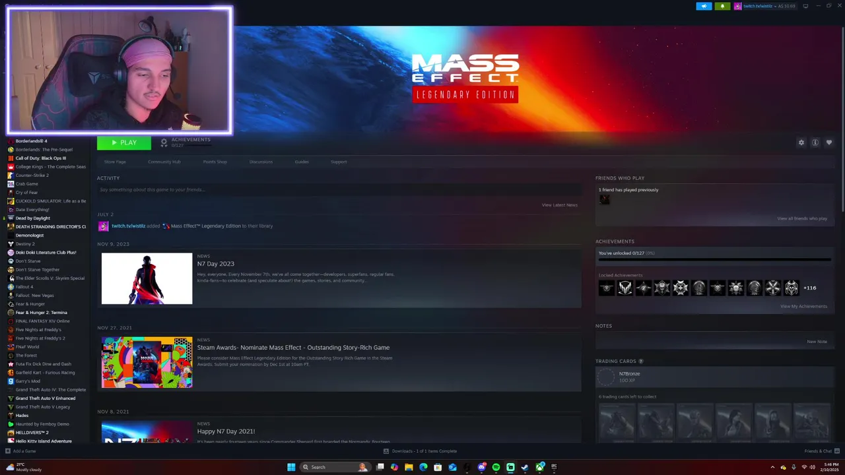This screenshot has height=475, width=845.
Task: Click the New Note button
Action: tap(817, 342)
